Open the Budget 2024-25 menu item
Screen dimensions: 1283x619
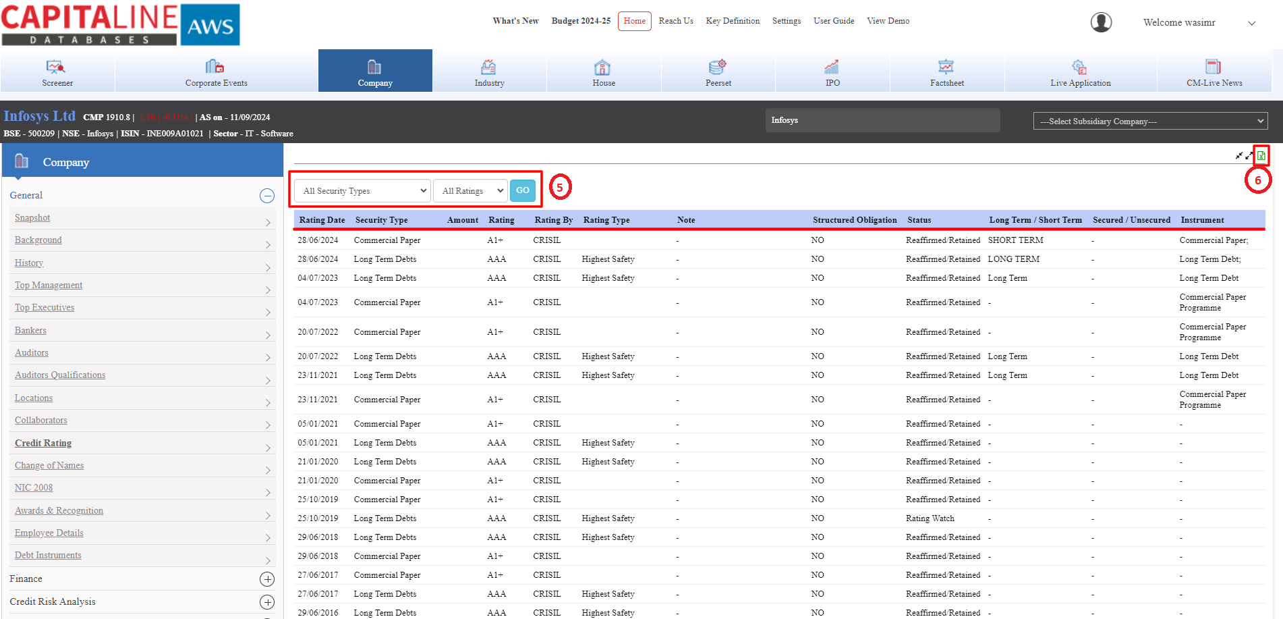(x=581, y=21)
